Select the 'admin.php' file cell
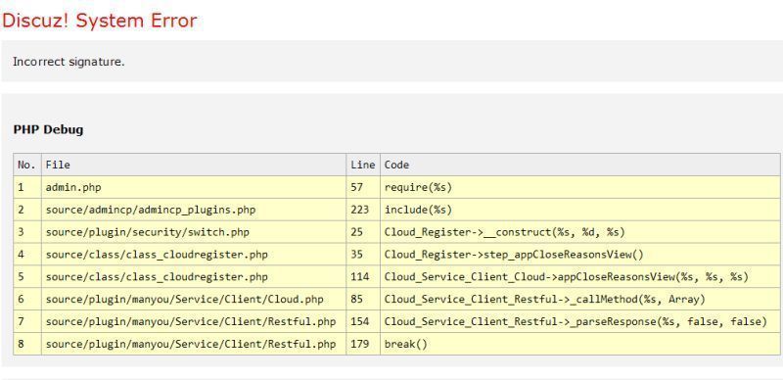This screenshot has width=783, height=380. tap(194, 187)
